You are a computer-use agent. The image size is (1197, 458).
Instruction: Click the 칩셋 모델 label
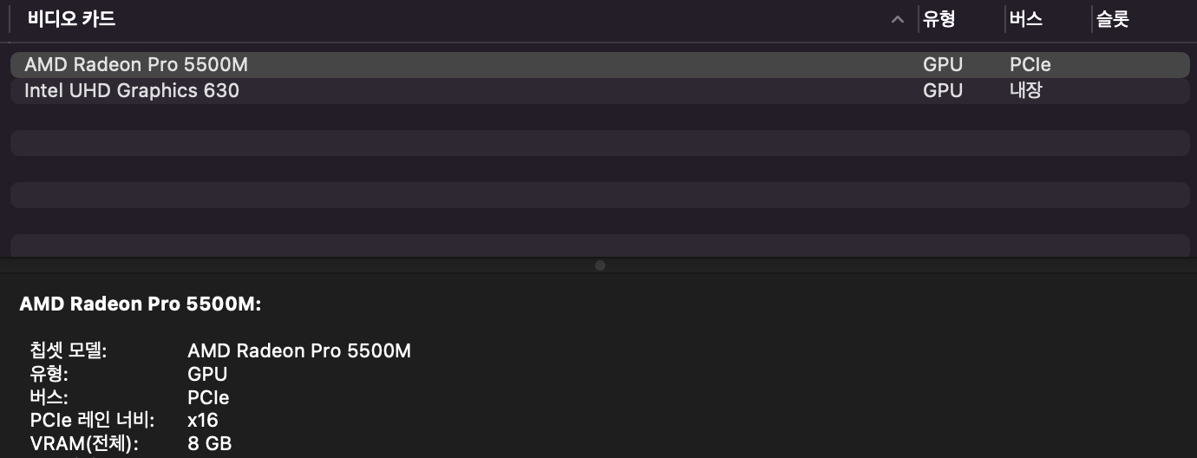point(68,351)
